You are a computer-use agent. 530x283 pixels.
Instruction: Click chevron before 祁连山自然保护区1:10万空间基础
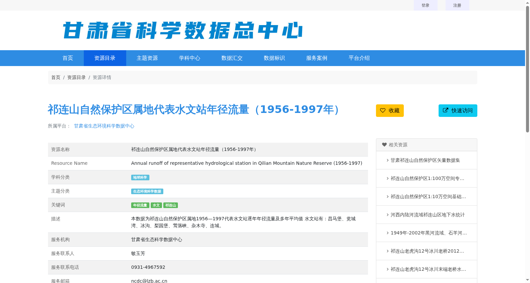click(x=388, y=196)
